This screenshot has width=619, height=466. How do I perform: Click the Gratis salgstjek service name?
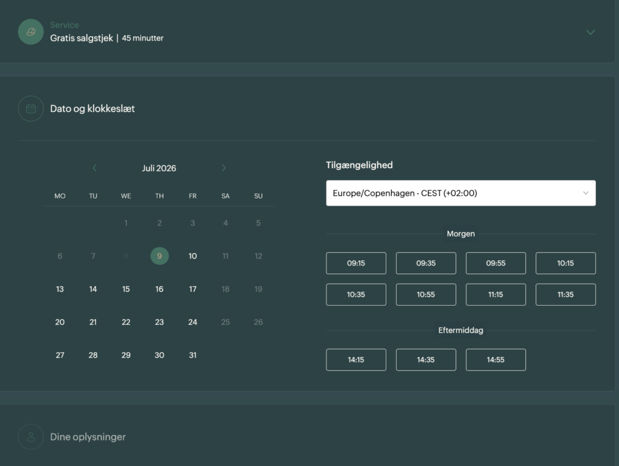tap(82, 38)
